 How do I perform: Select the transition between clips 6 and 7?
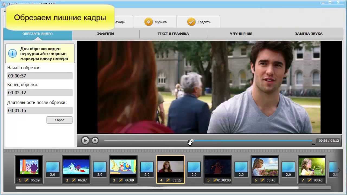(288, 170)
